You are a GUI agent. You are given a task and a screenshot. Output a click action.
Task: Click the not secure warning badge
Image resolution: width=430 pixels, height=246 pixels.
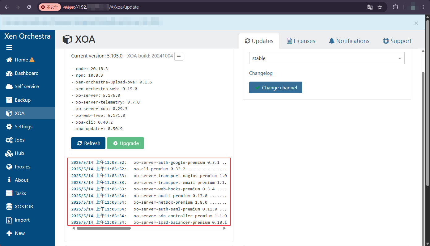click(x=49, y=7)
